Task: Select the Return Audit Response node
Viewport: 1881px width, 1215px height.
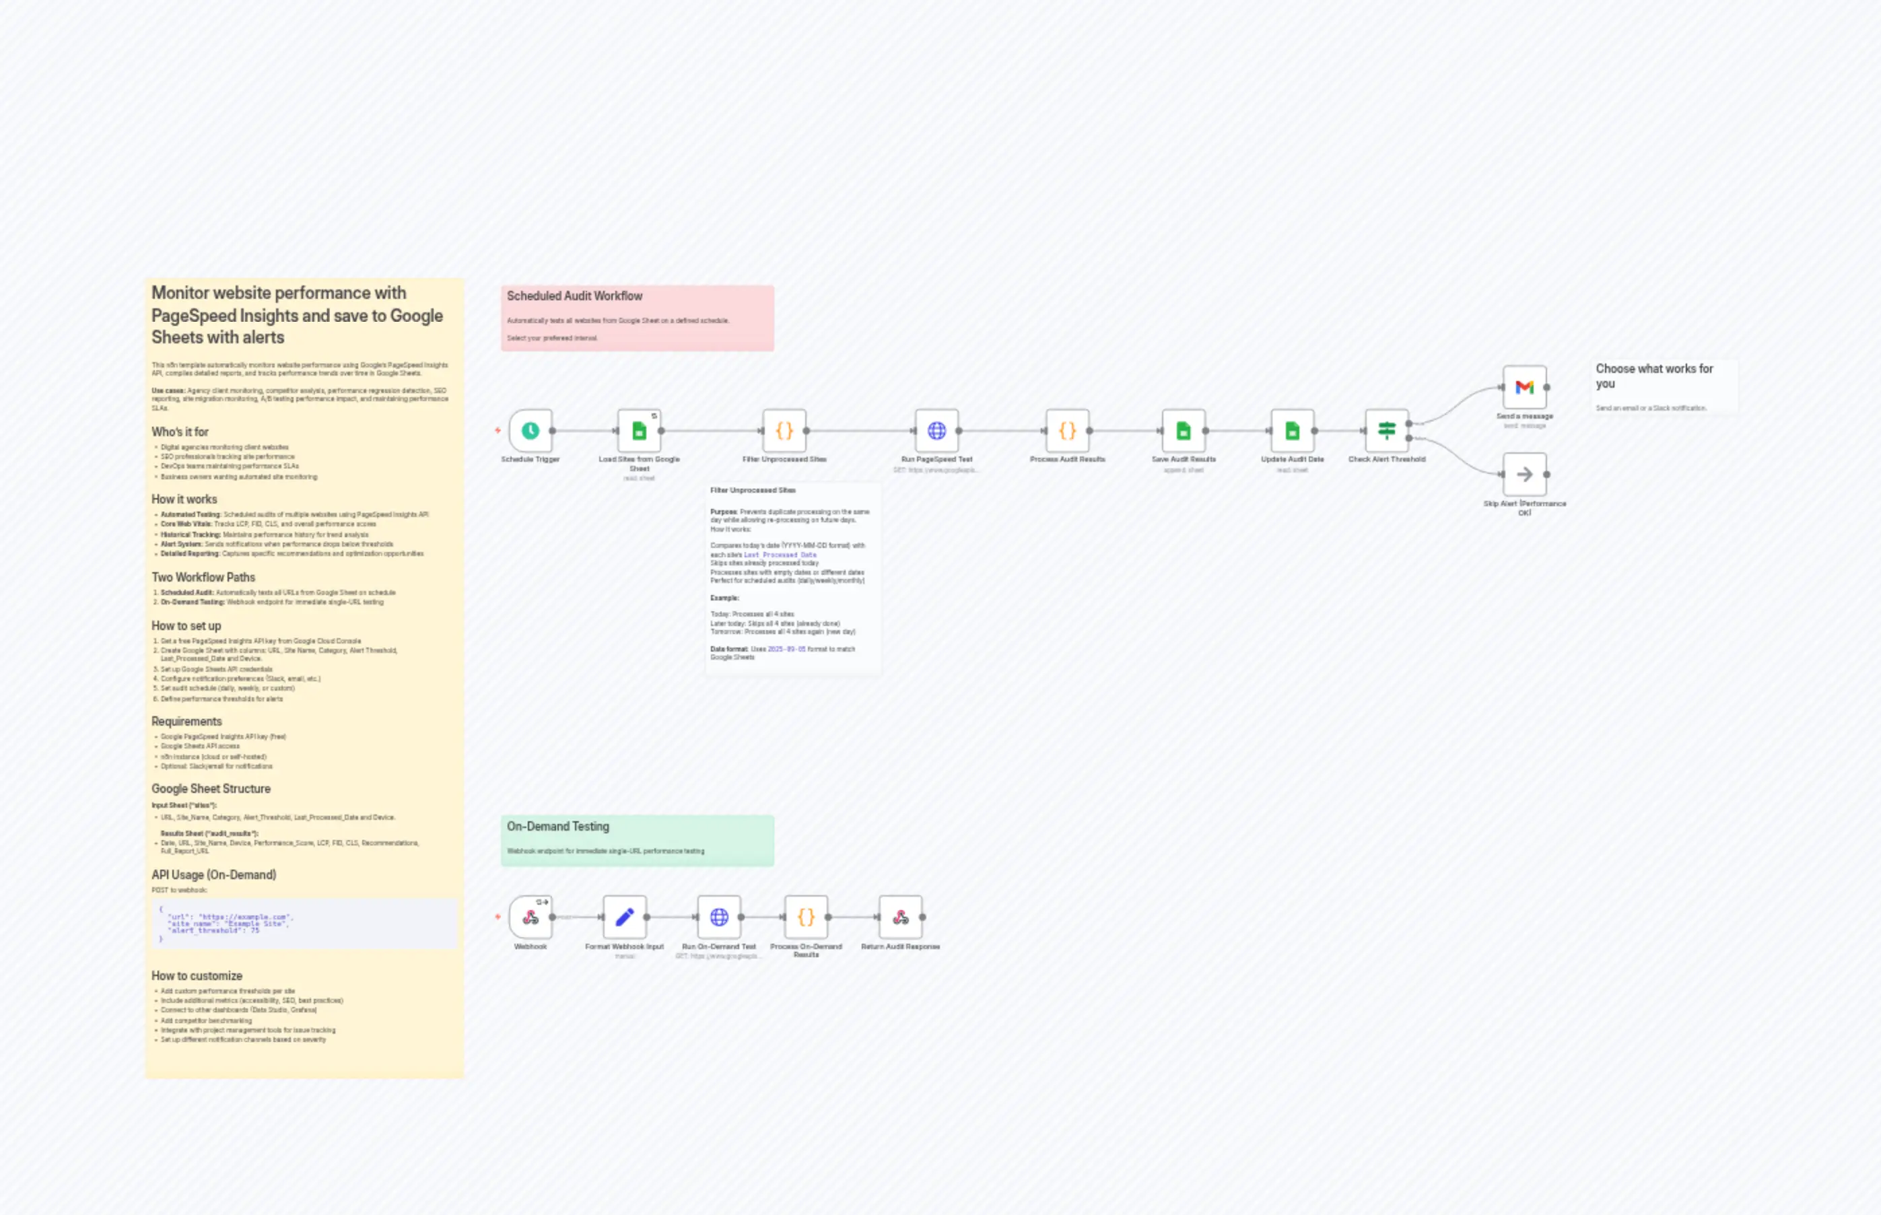Action: click(x=900, y=917)
